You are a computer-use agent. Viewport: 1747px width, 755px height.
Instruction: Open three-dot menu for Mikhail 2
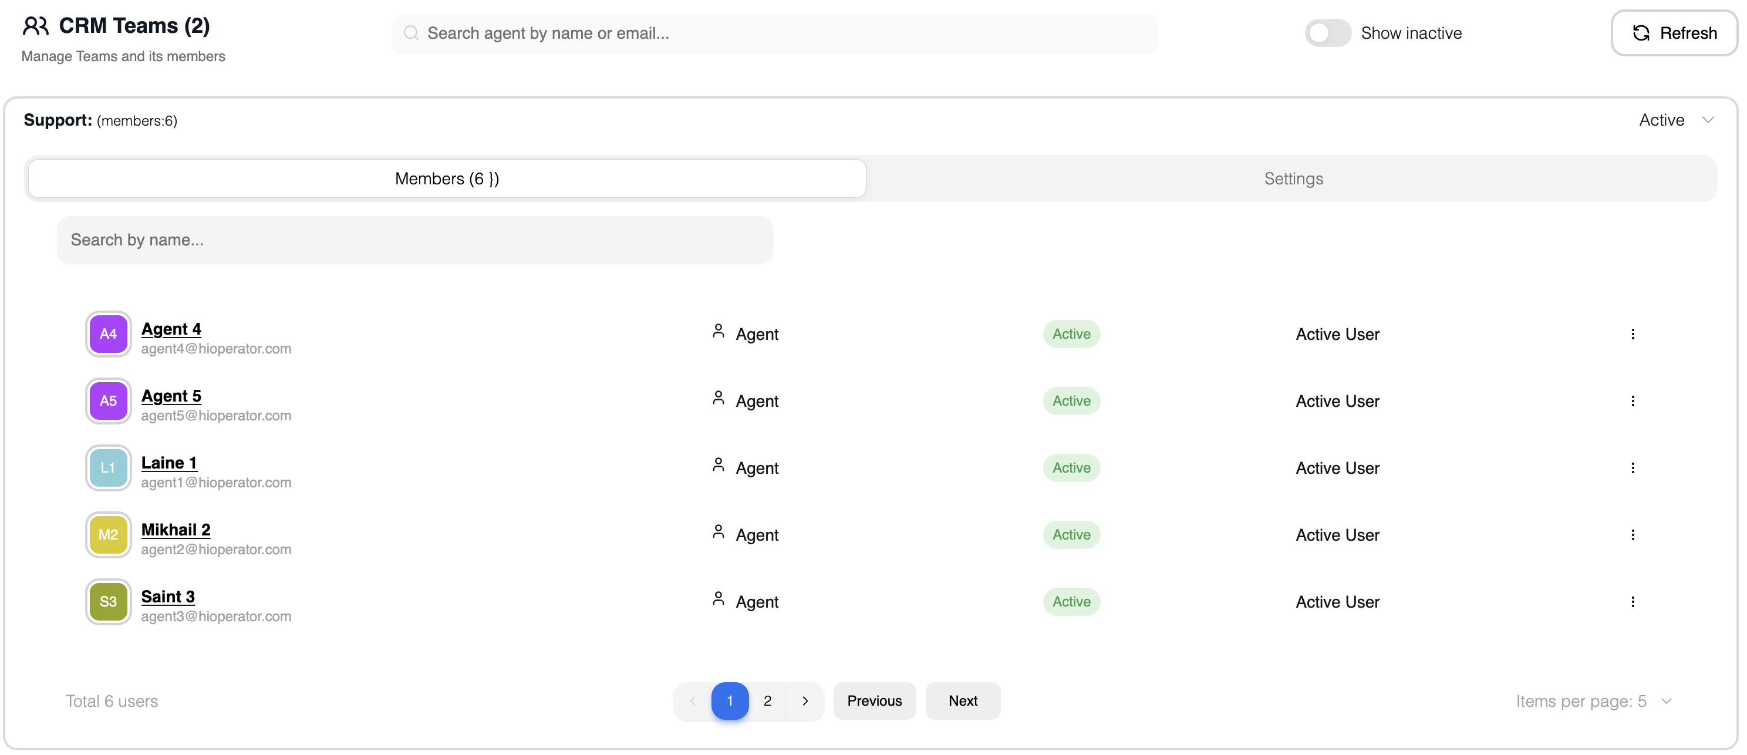point(1633,534)
